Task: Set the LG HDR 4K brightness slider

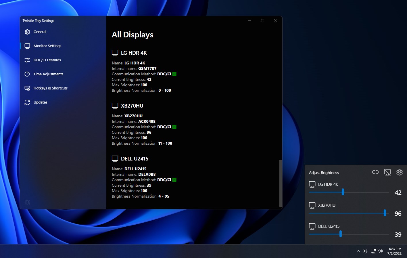Action: pos(343,192)
